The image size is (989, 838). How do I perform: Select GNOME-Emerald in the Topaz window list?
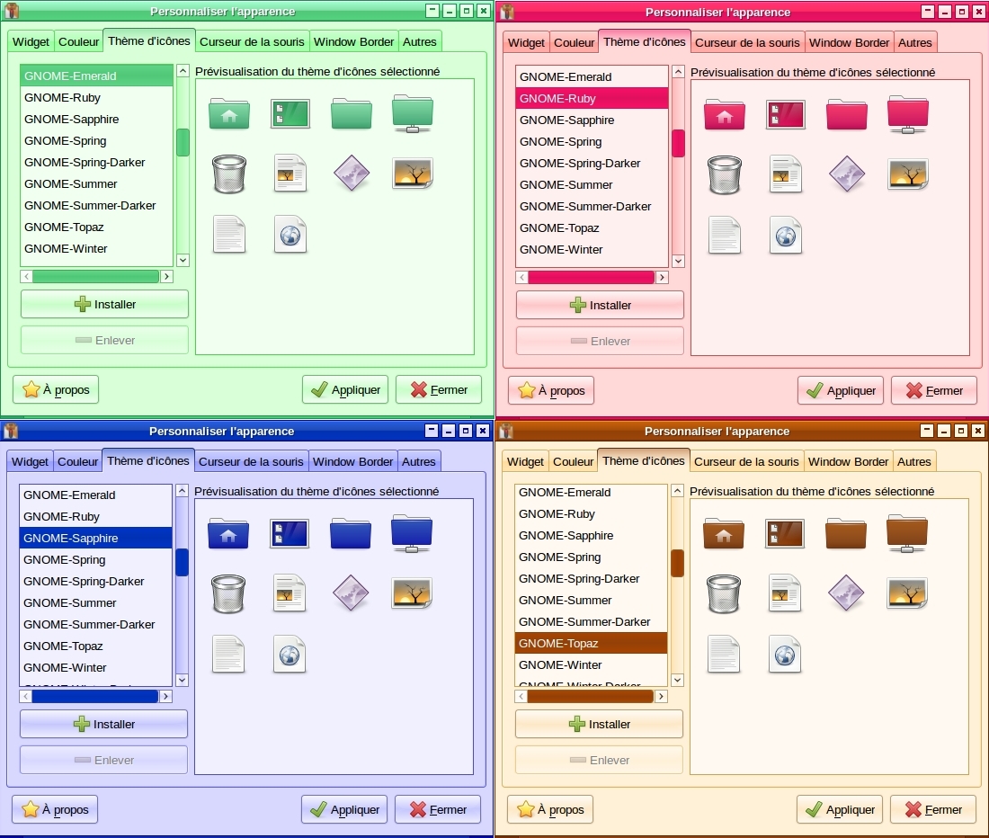click(591, 493)
